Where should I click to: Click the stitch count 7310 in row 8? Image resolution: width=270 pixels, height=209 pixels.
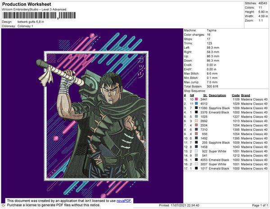pos(204,130)
